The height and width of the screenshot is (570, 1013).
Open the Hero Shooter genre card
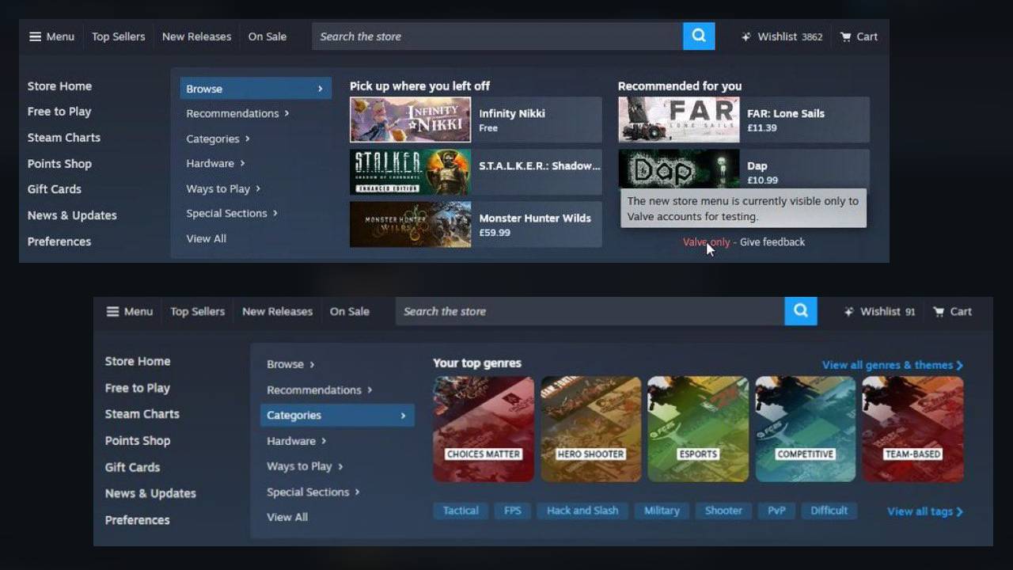point(590,428)
